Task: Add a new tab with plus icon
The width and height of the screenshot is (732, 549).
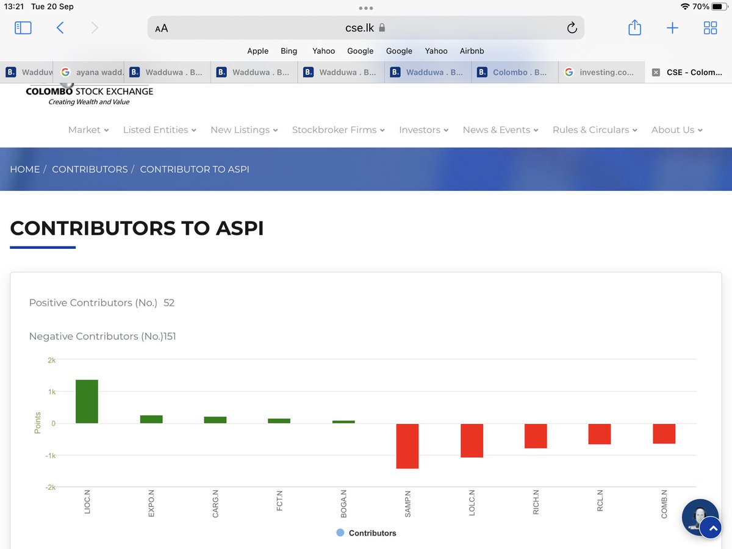Action: click(672, 27)
